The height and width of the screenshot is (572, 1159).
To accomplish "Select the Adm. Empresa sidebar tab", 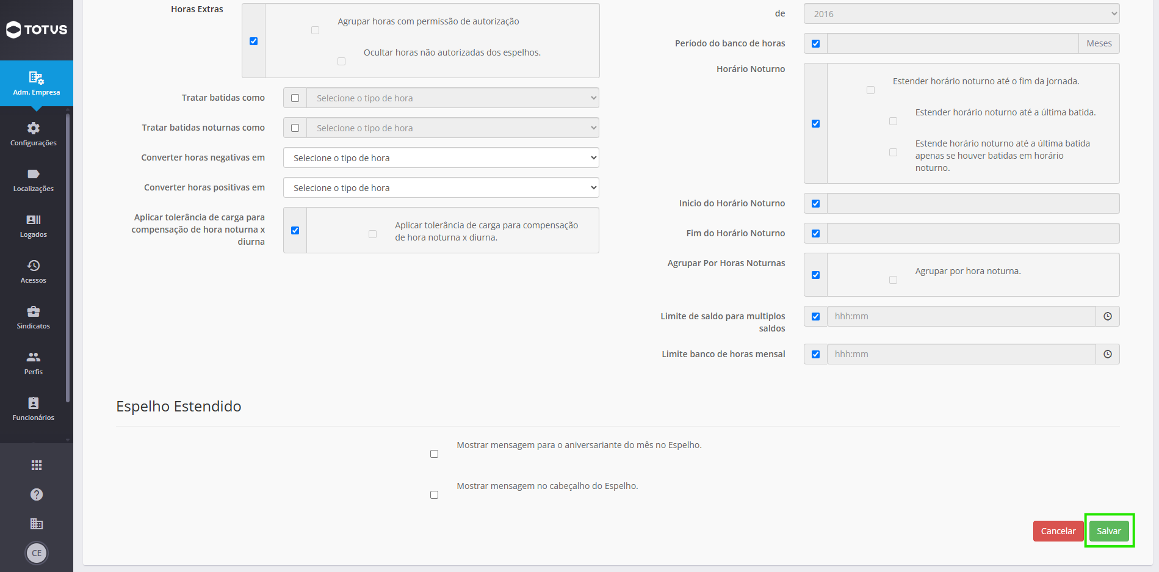I will (x=37, y=84).
